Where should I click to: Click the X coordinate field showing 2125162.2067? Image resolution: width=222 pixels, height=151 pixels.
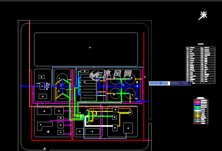(x=159, y=83)
